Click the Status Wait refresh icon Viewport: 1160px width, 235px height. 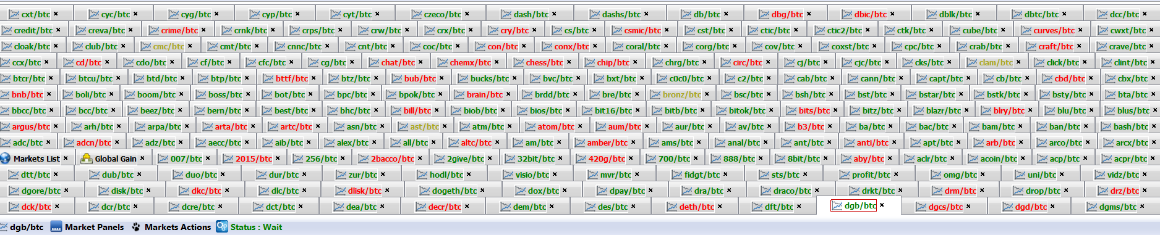point(222,227)
